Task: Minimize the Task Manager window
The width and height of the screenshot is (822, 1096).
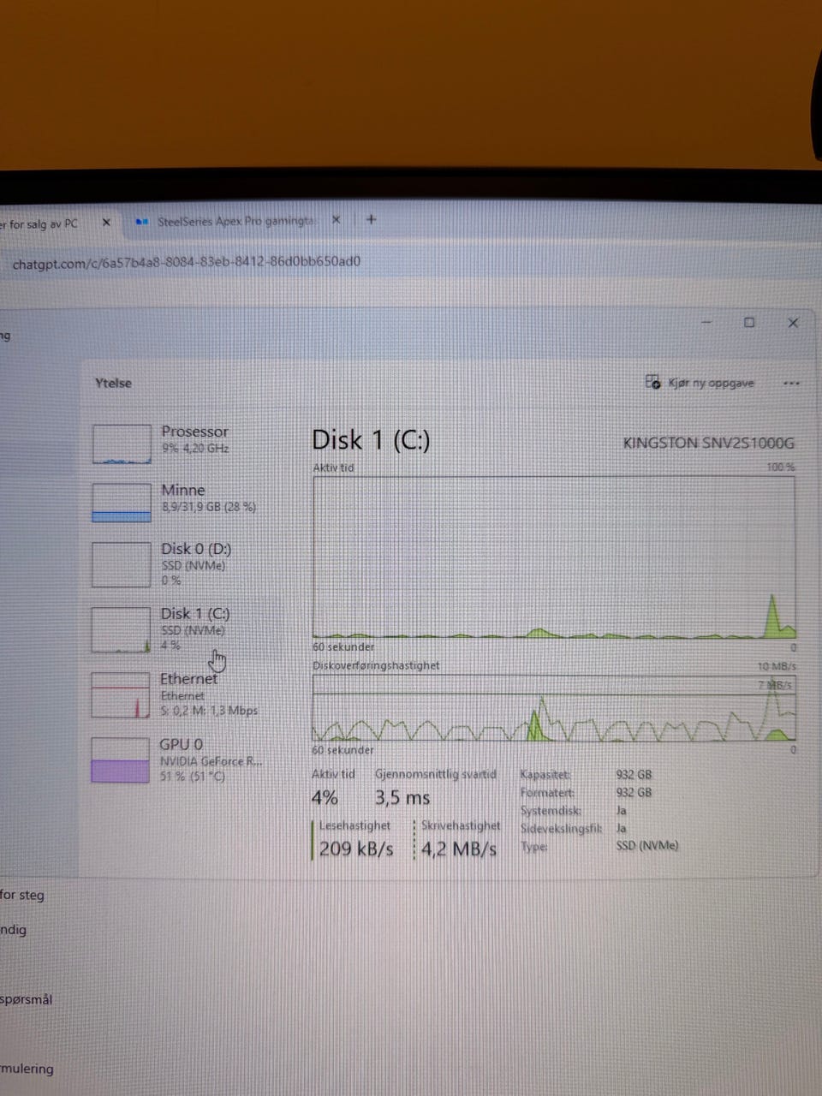Action: pos(706,322)
